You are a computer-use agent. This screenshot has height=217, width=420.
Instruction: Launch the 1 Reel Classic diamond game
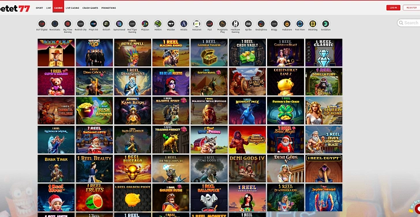click(324, 53)
